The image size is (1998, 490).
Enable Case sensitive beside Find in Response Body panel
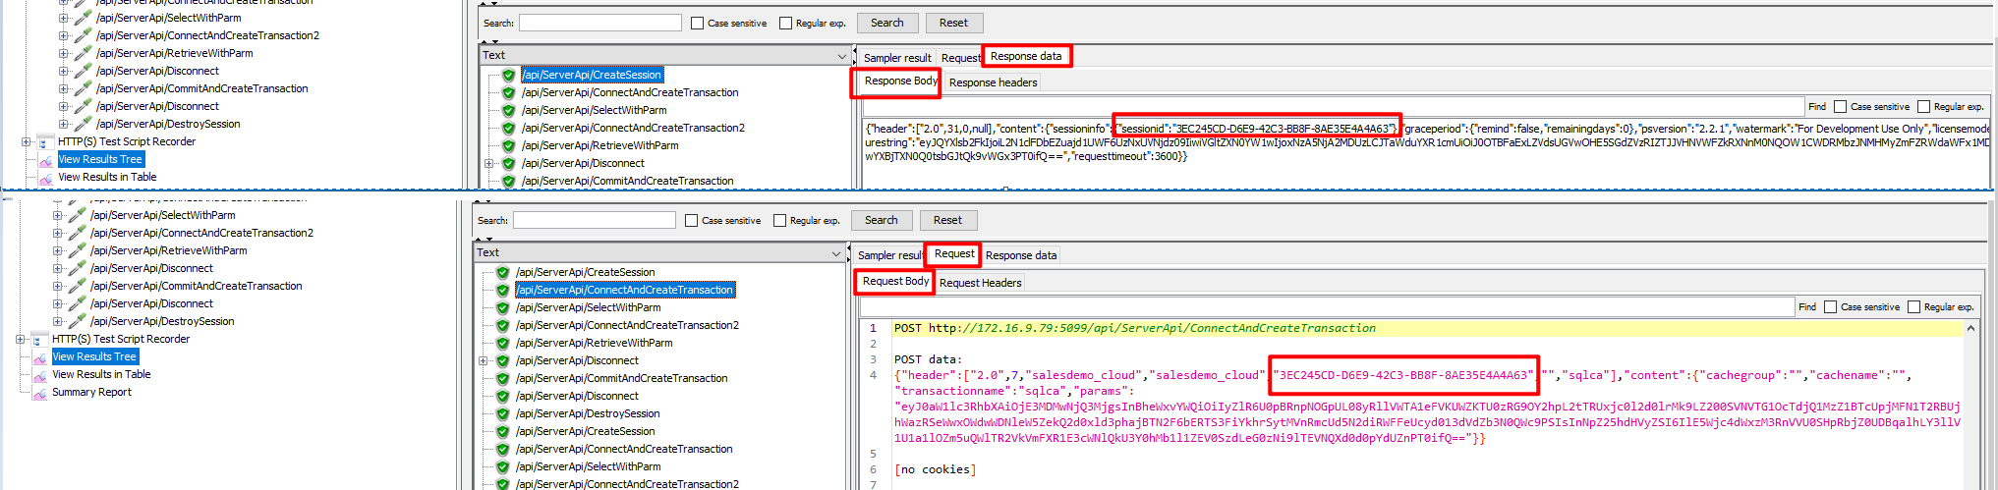click(1840, 107)
